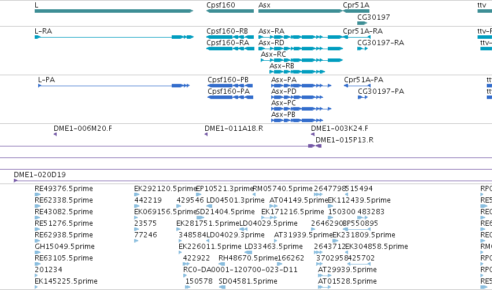Select the CG30197-RA transcript label
The height and width of the screenshot is (290, 492).
click(380, 43)
